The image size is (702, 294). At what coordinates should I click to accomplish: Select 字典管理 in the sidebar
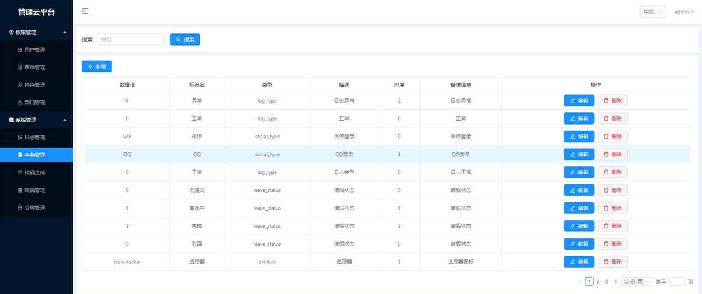[36, 155]
